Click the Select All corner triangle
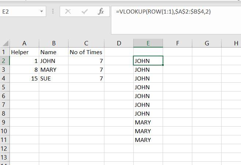The height and width of the screenshot is (165, 241). pyautogui.click(x=5, y=43)
